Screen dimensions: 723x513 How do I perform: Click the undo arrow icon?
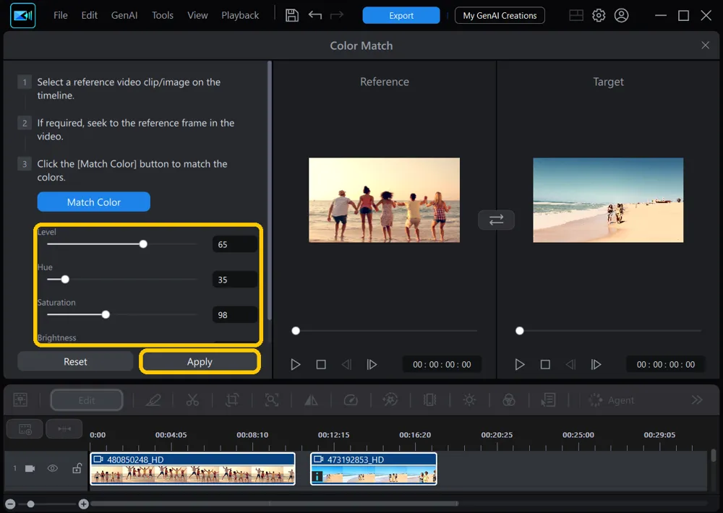[x=315, y=15]
